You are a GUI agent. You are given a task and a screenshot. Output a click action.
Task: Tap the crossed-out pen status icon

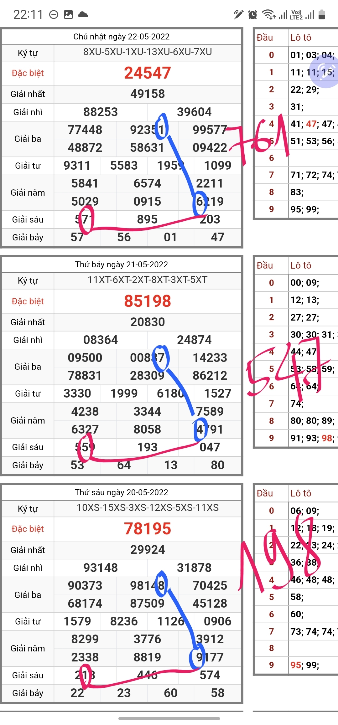[238, 14]
